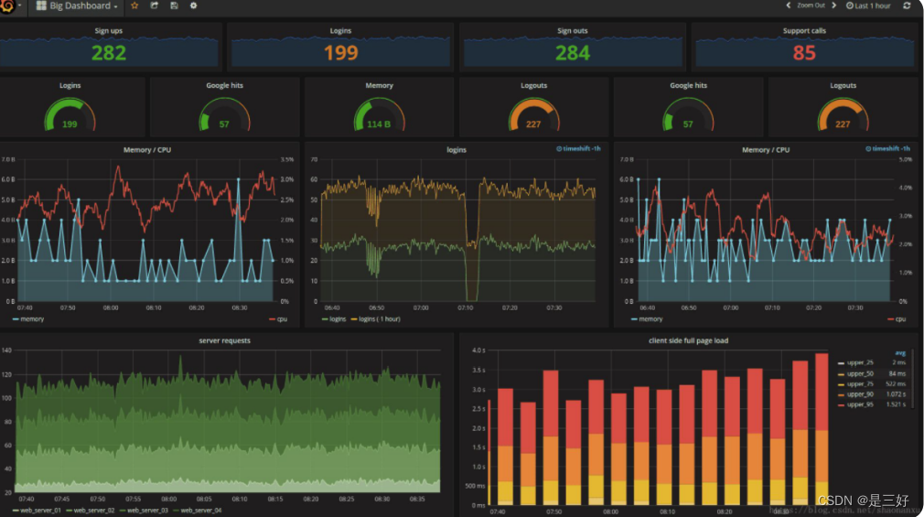This screenshot has height=517, width=924.
Task: Shift time range forward with right arrow
Action: (833, 5)
